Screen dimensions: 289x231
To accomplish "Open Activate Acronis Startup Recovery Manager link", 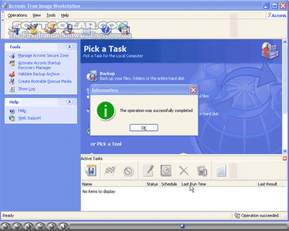I will (39, 65).
